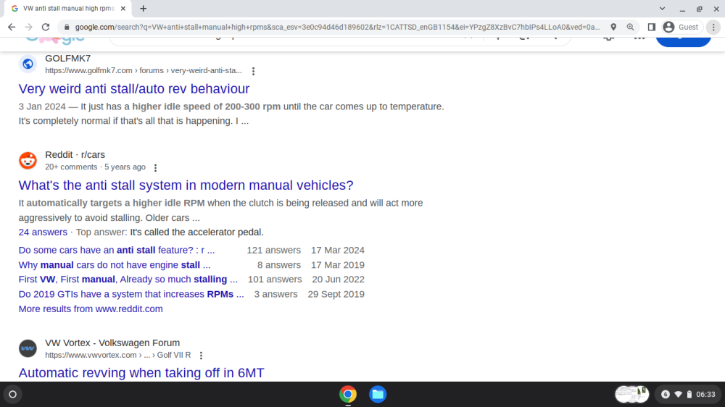Click the zoom magnifier icon in address bar
The image size is (725, 407).
coord(630,28)
